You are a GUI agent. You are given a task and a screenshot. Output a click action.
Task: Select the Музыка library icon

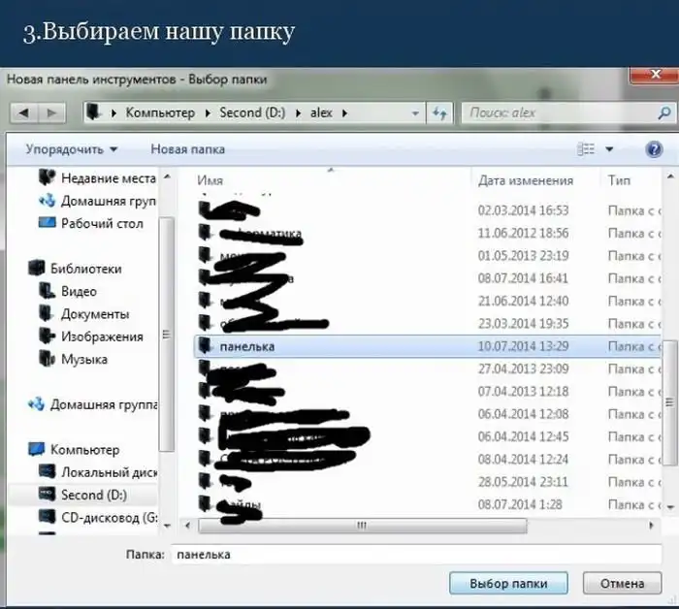(46, 360)
